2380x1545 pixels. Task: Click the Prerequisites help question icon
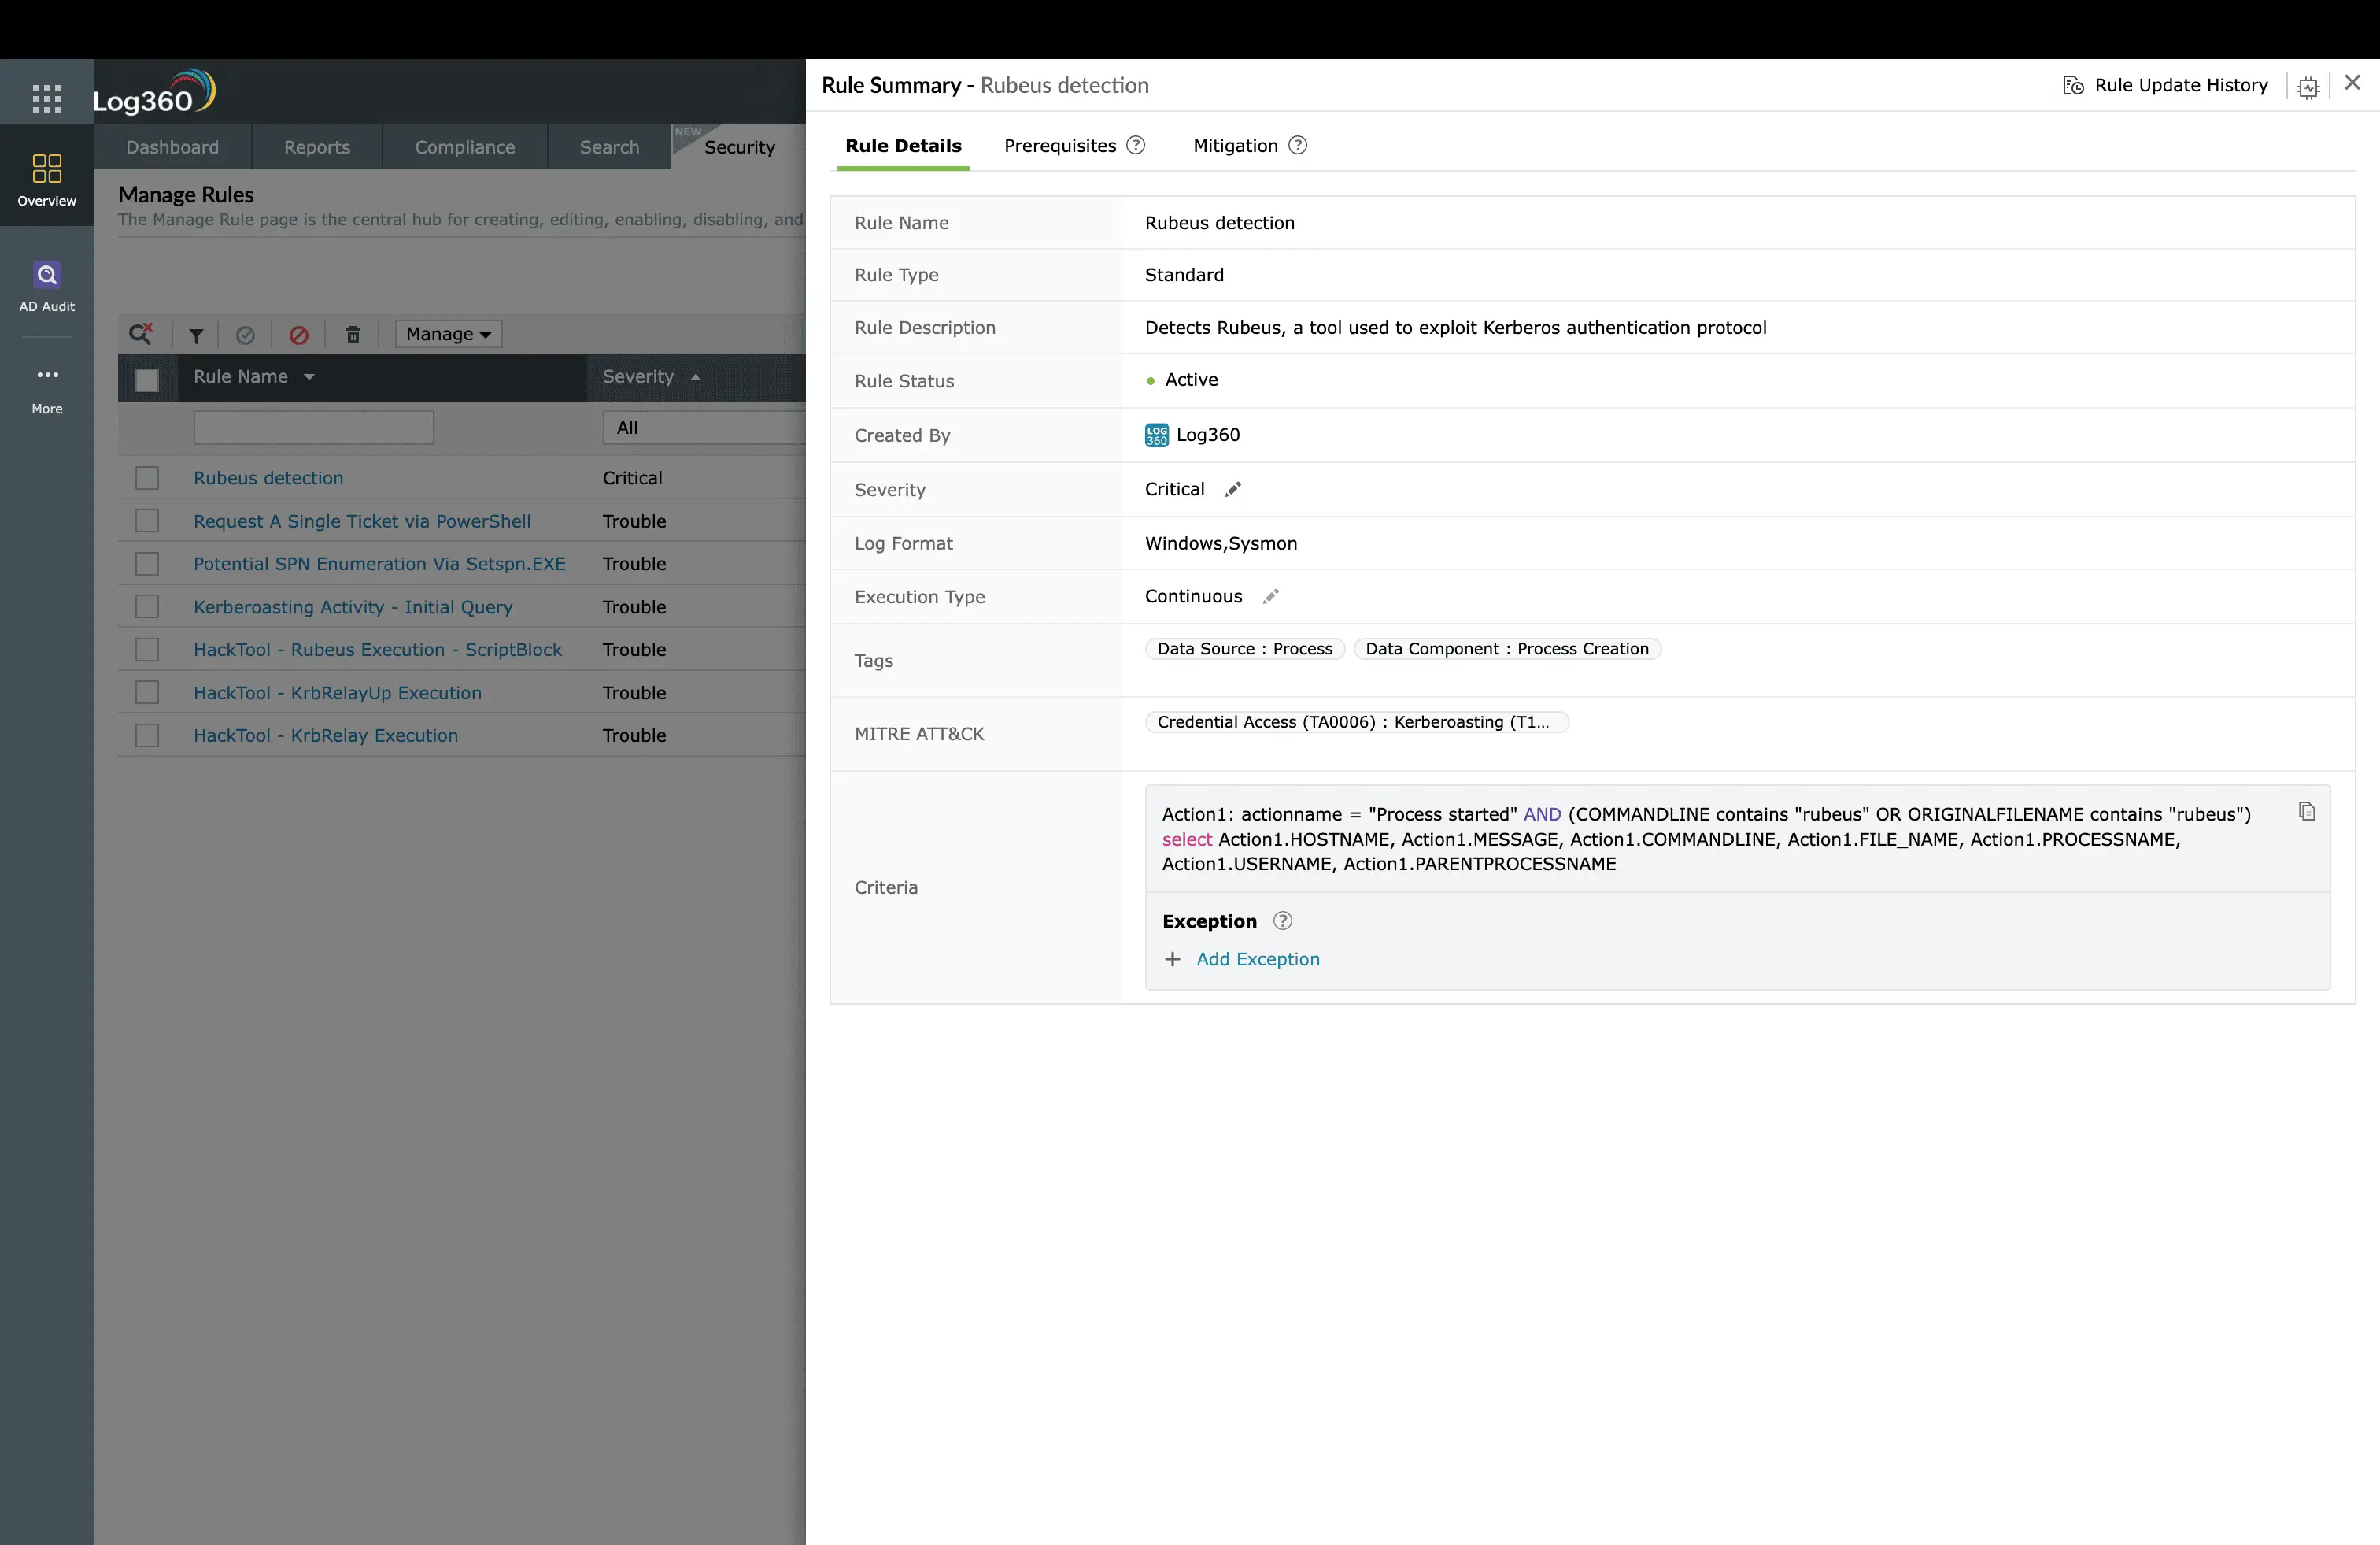[x=1136, y=145]
